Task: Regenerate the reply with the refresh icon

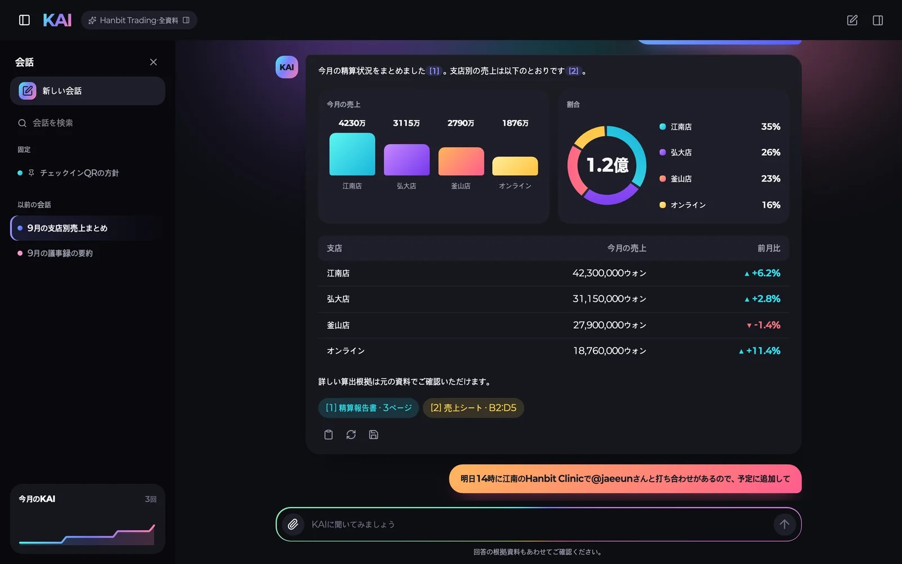Action: pos(351,435)
